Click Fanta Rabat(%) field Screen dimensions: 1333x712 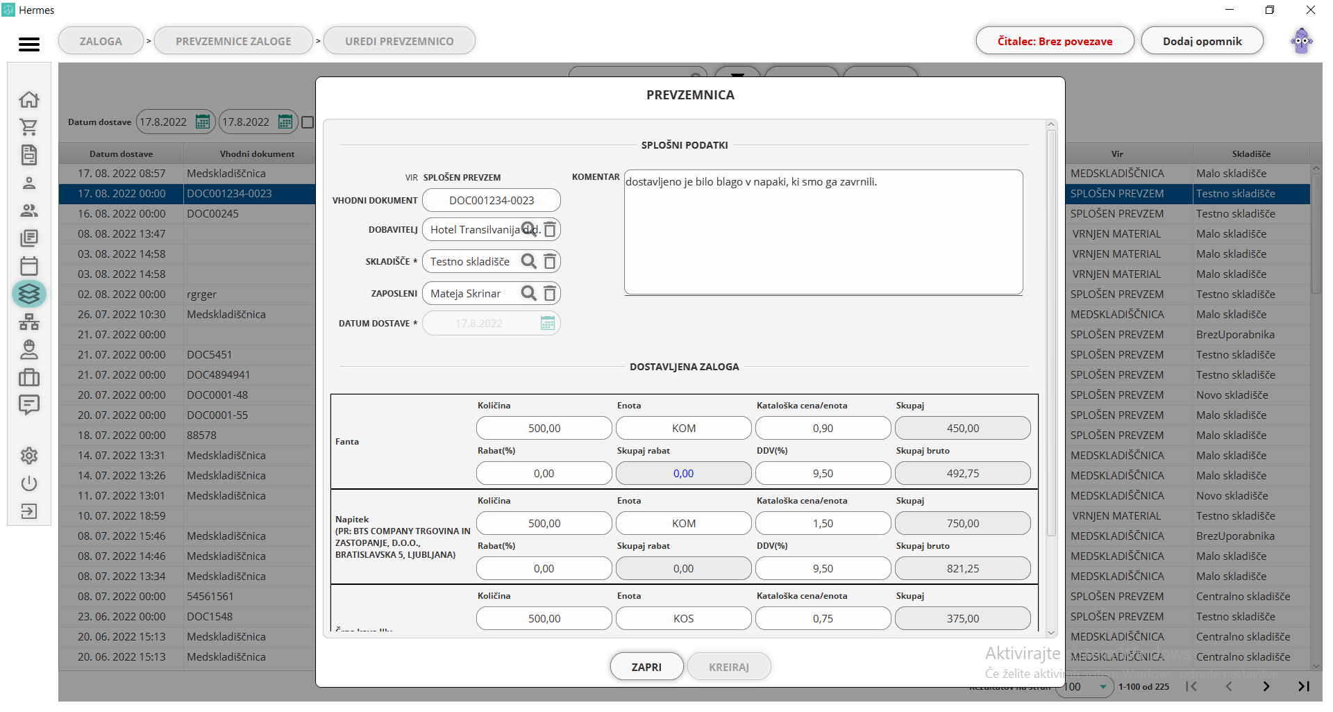tap(544, 473)
